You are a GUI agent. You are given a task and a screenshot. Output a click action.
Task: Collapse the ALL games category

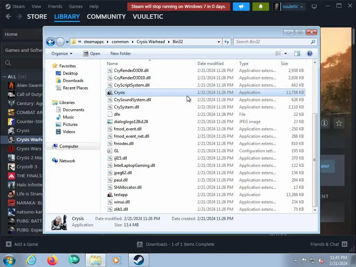tap(5, 77)
